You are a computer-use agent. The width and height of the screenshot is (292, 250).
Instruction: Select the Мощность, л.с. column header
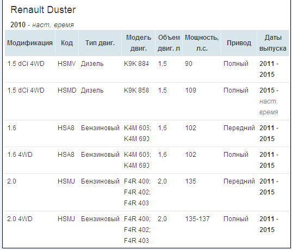[202, 43]
